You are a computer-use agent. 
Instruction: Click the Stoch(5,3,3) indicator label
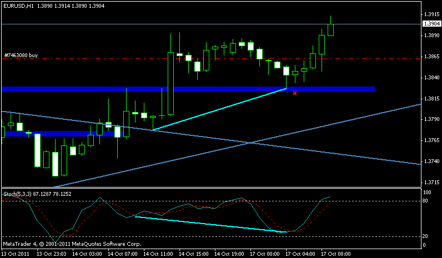(x=17, y=194)
